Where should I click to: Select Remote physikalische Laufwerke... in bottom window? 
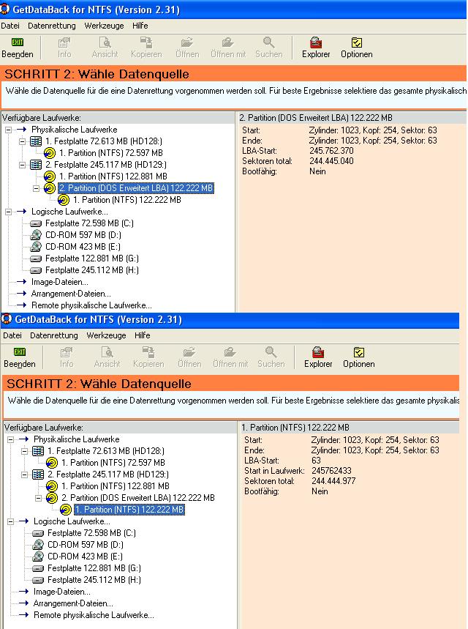pos(94,615)
